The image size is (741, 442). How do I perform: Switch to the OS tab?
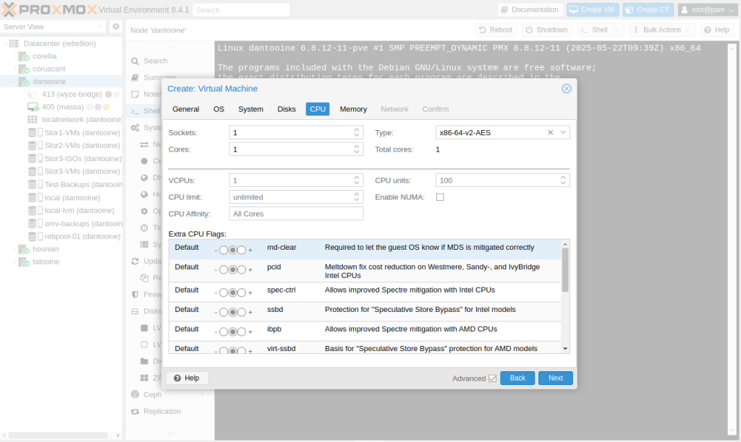coord(219,109)
